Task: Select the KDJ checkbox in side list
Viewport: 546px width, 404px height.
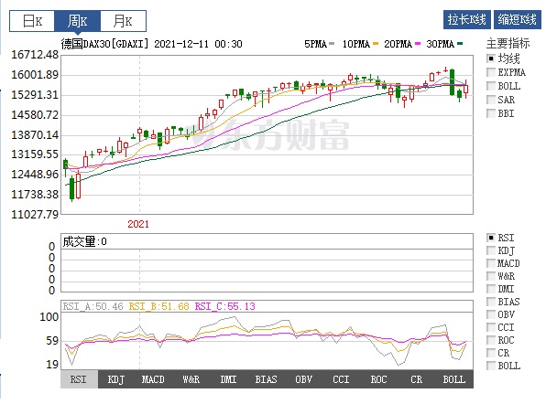Action: 491,250
